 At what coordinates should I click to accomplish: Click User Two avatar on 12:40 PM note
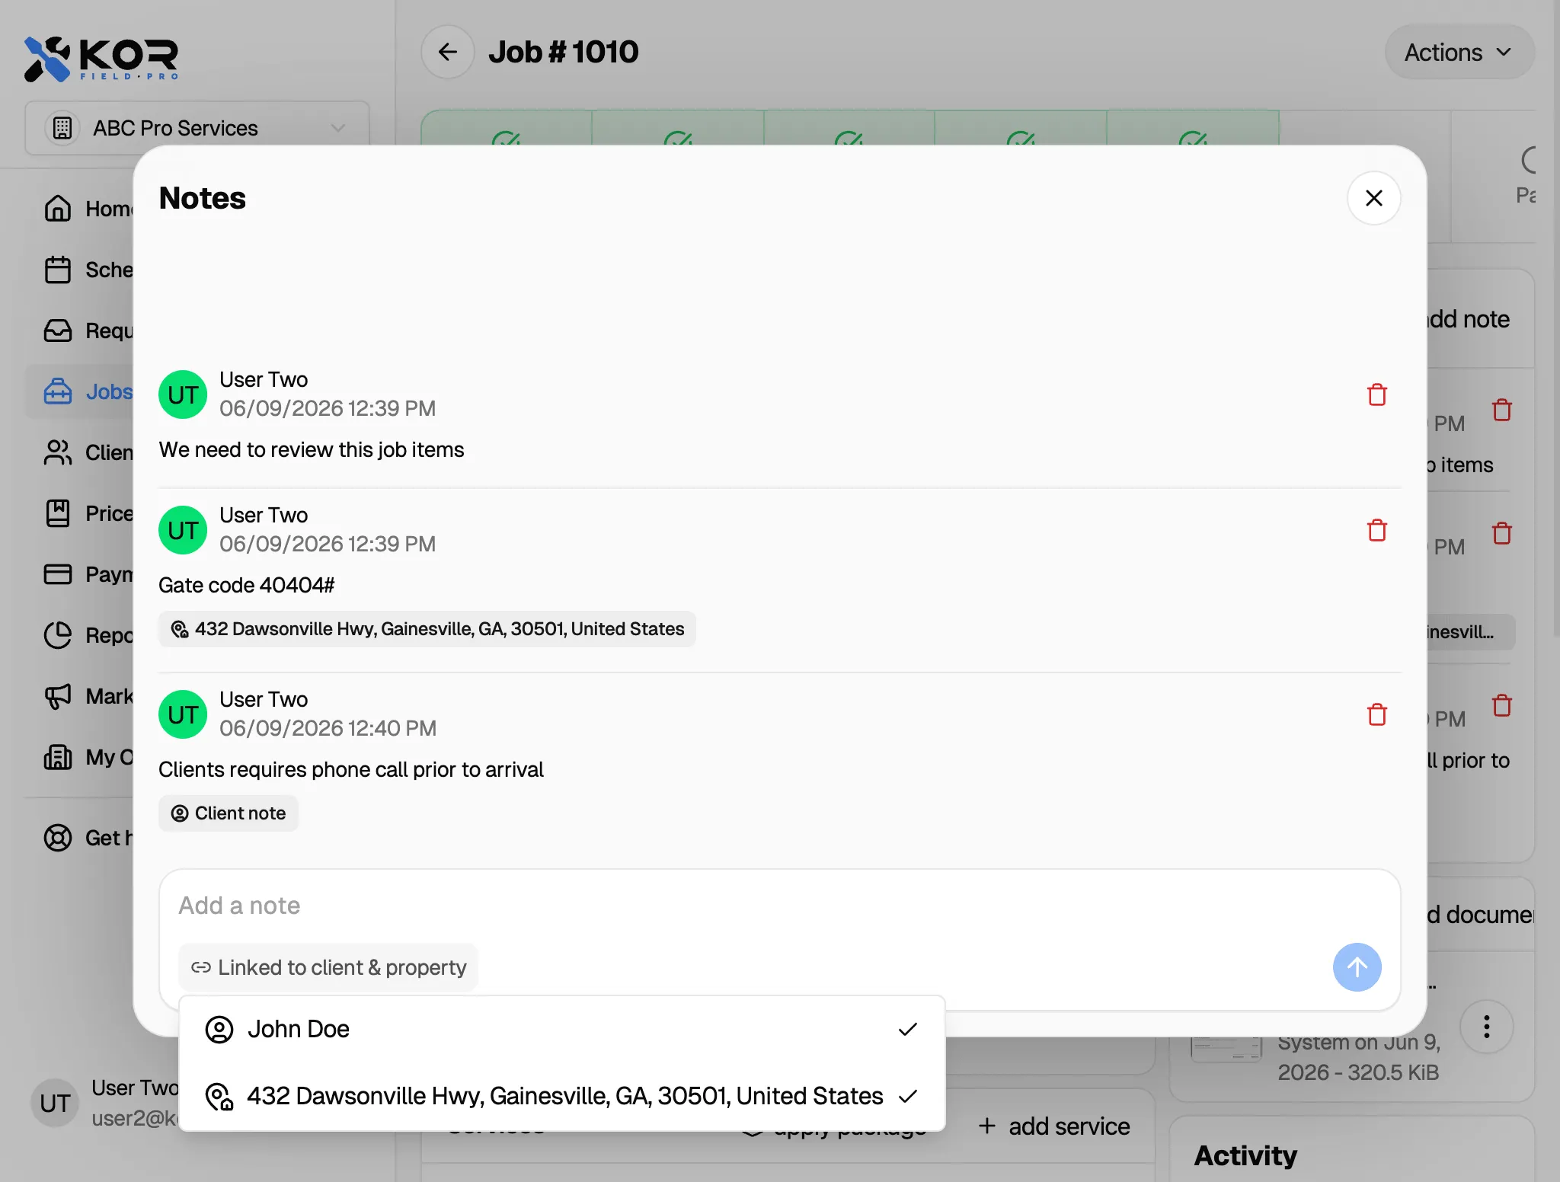pos(183,714)
